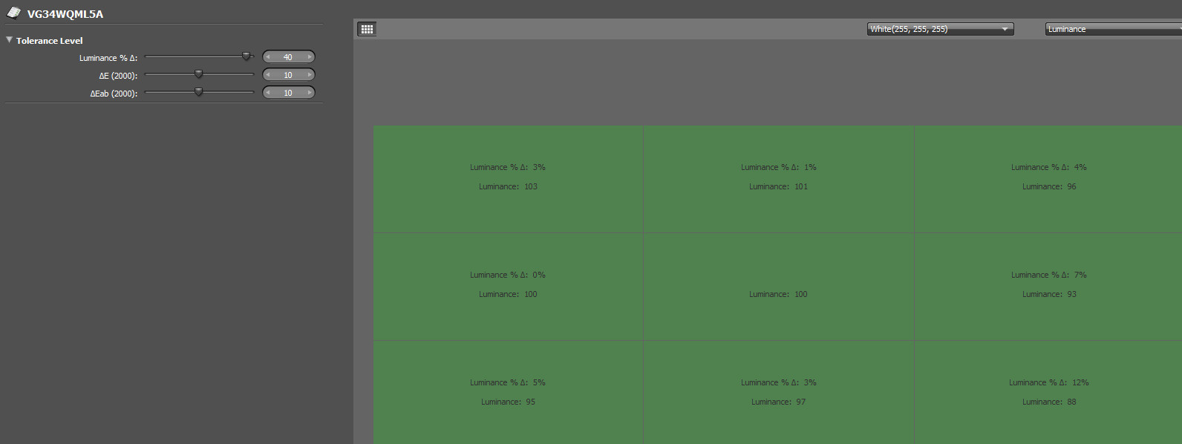The image size is (1182, 444).
Task: Select the cell showing Luminance % Δ 12%
Action: [x=1048, y=392]
